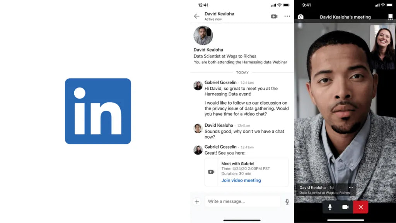Open the conversation options three-dot menu
Viewport: 396px width, 223px height.
pyautogui.click(x=288, y=16)
